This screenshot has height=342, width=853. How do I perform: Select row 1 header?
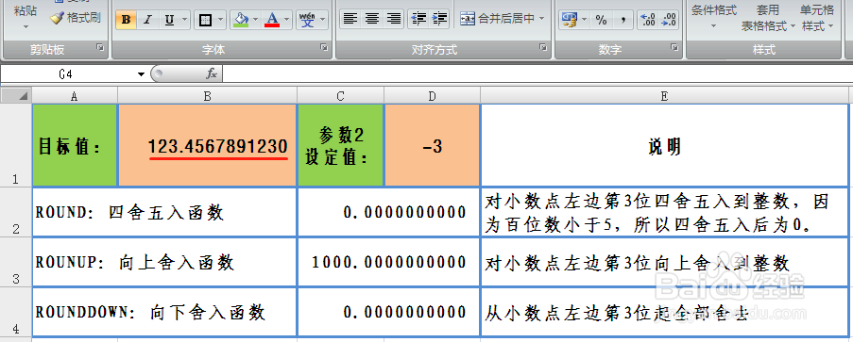tap(16, 145)
